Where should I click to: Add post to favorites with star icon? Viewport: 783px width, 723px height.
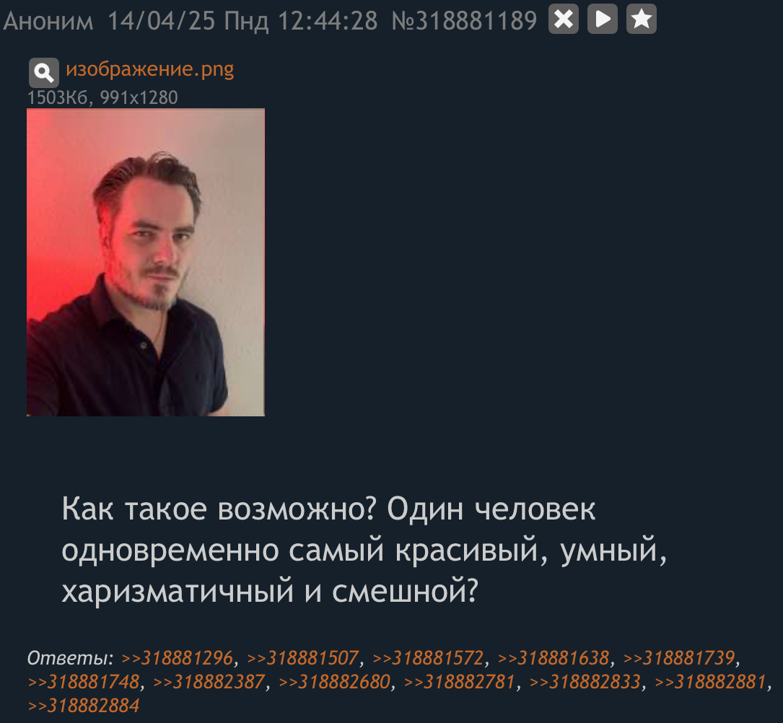(641, 19)
